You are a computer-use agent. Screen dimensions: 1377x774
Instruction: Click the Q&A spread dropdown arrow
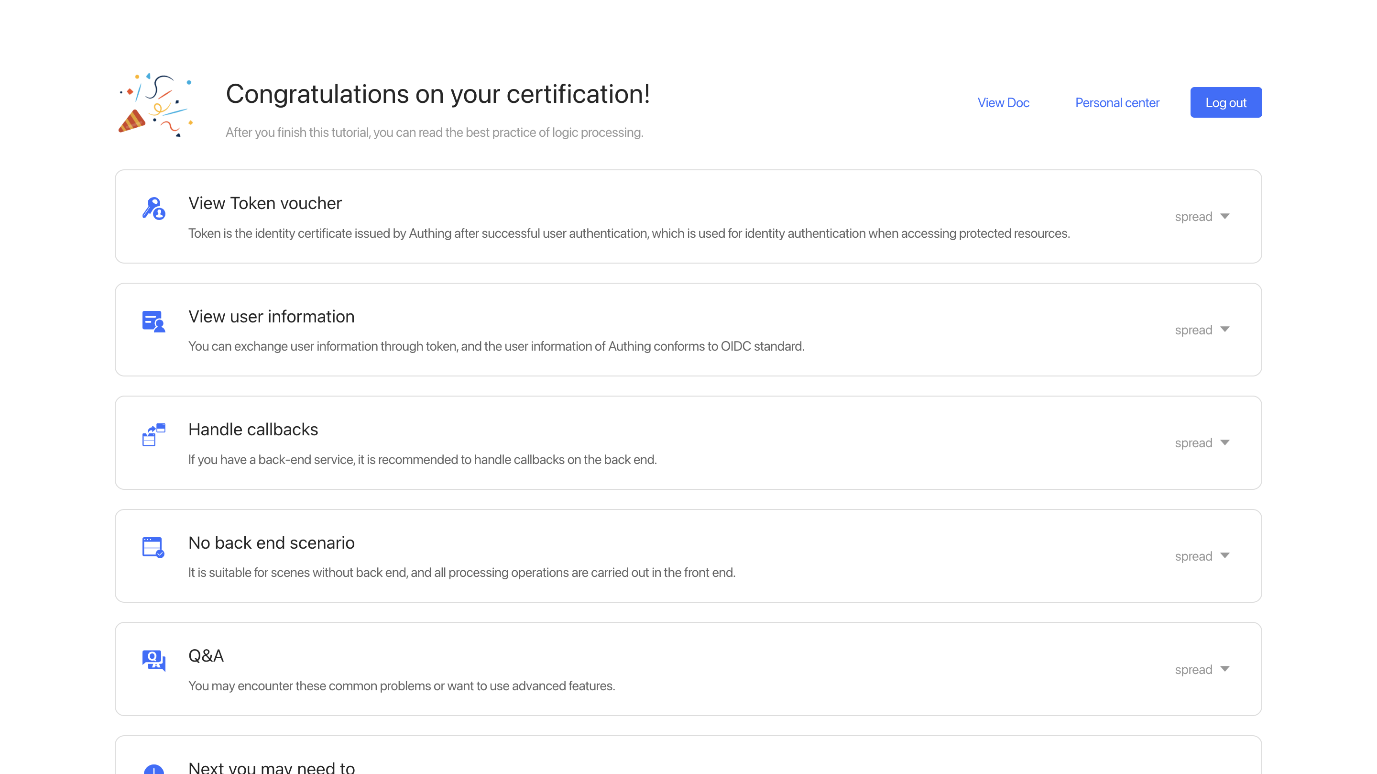pos(1224,669)
